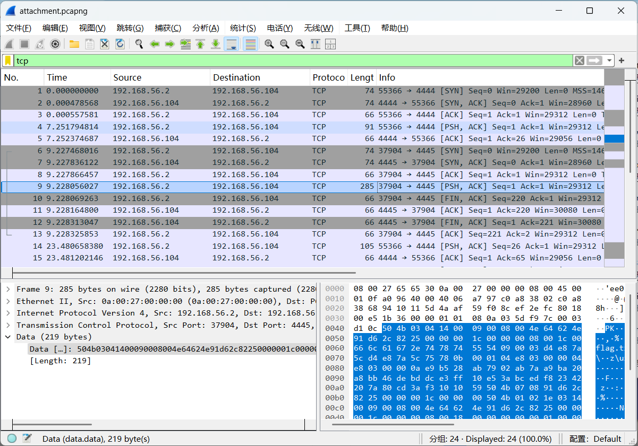This screenshot has height=446, width=638.
Task: Click the tcp display filter field
Action: click(293, 60)
